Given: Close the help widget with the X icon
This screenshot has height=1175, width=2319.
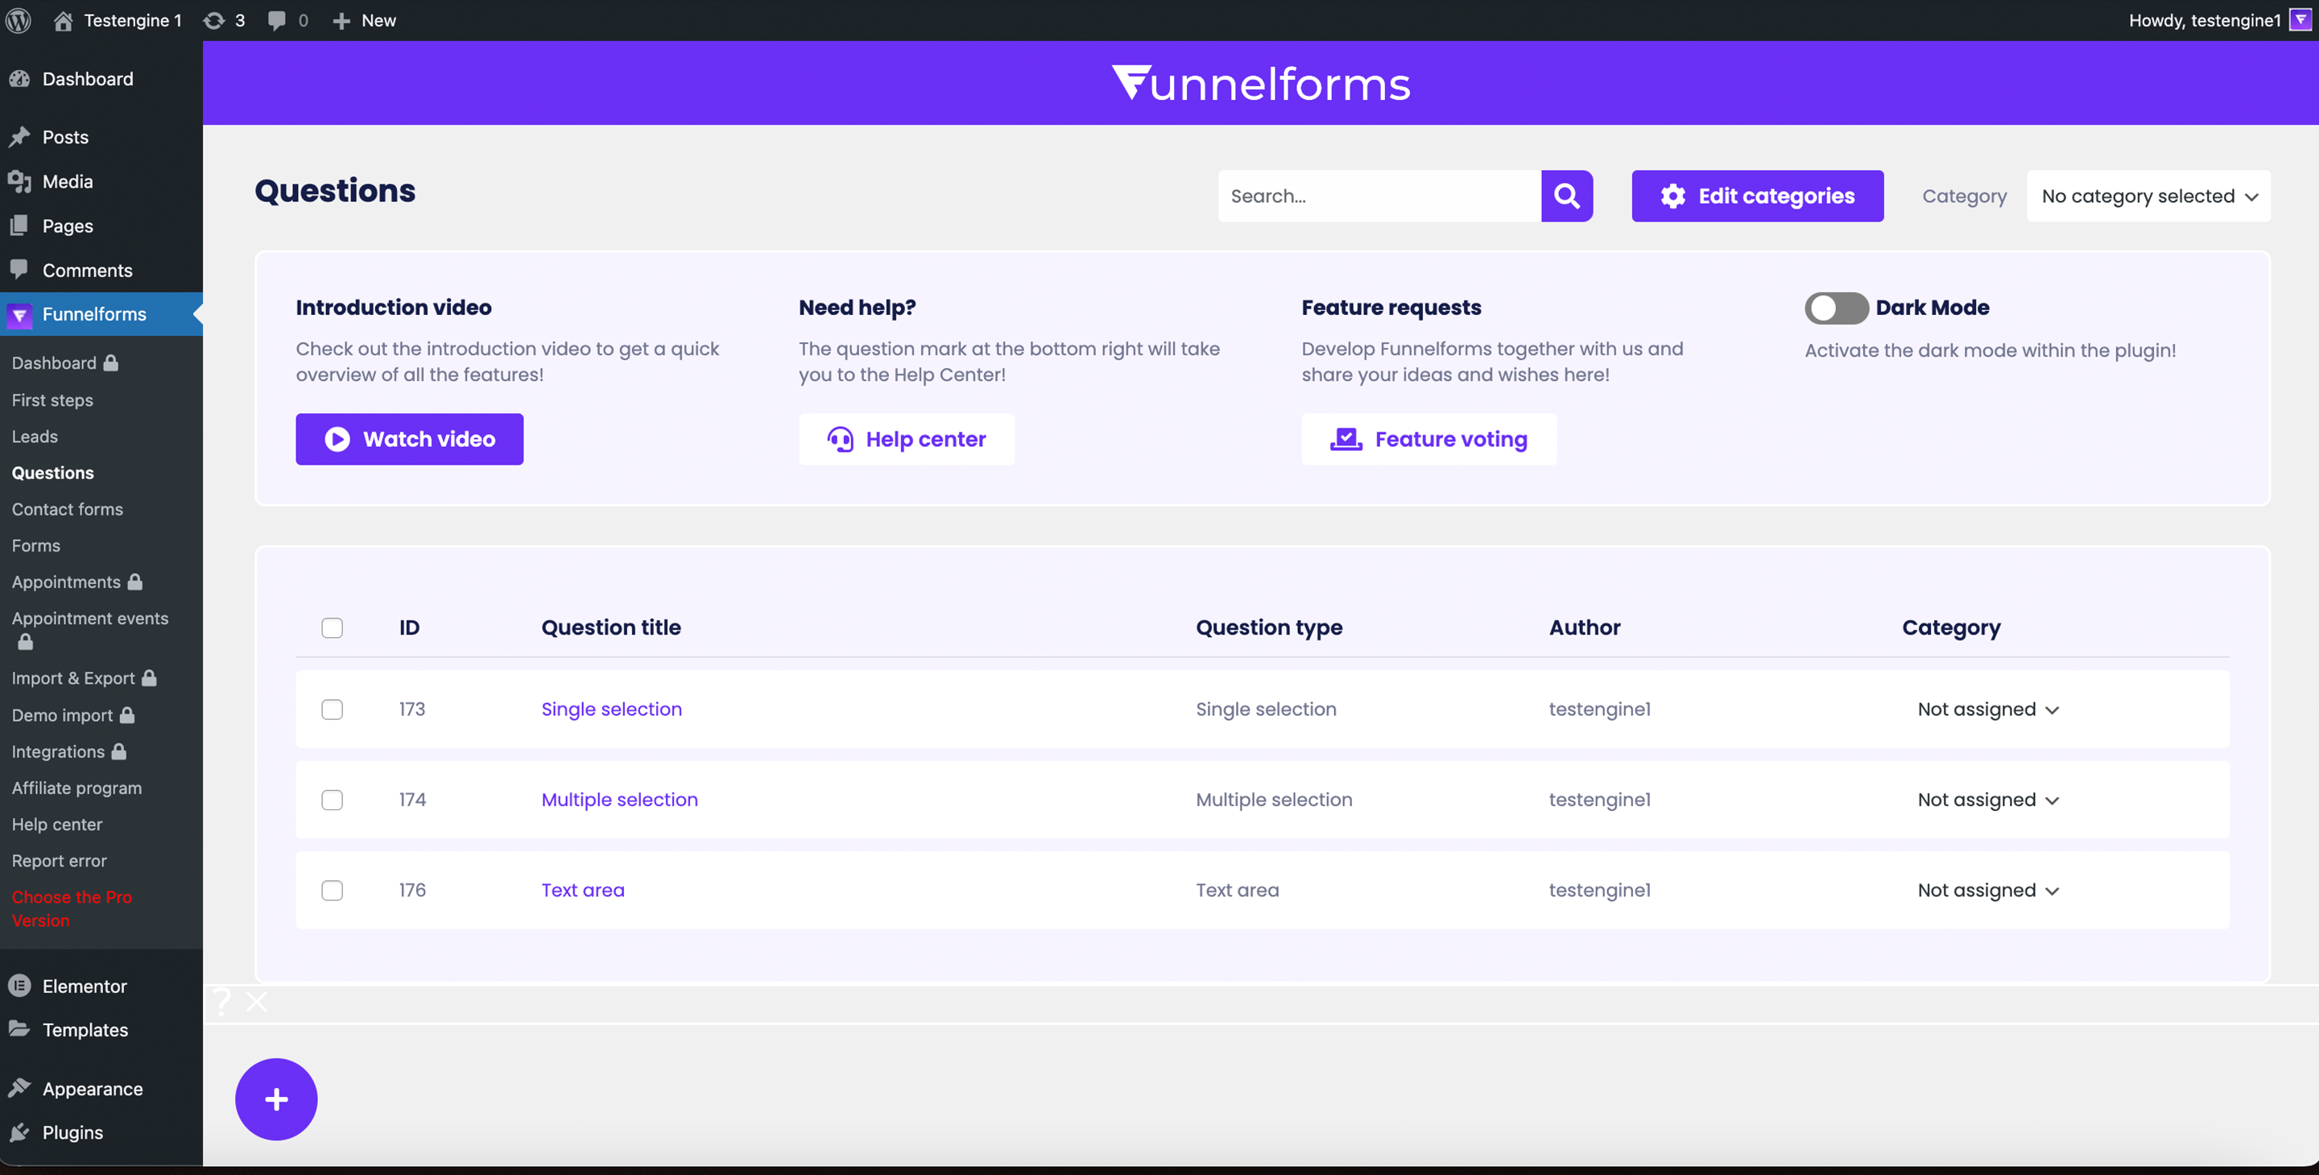Looking at the screenshot, I should click(257, 1002).
